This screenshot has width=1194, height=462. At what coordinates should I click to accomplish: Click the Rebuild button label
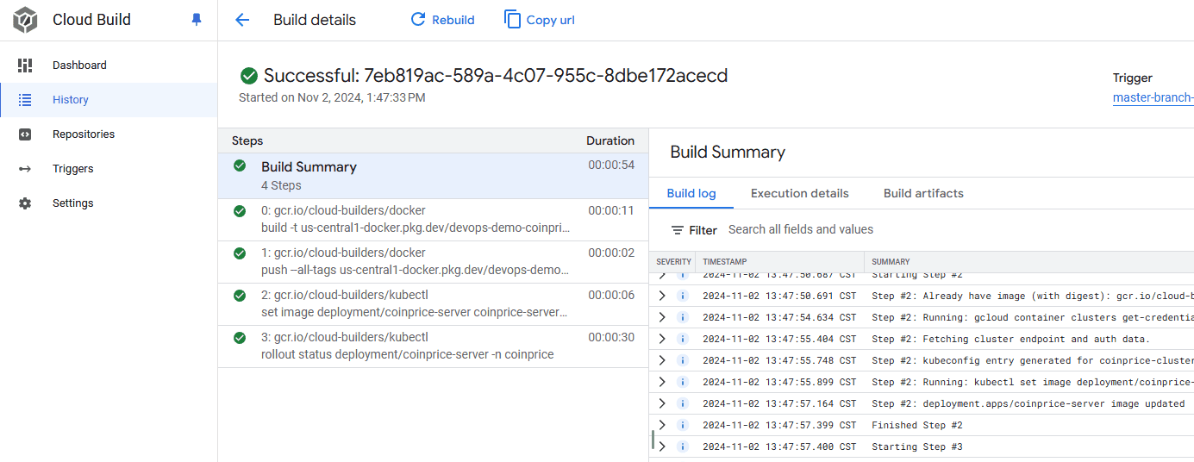[x=453, y=20]
